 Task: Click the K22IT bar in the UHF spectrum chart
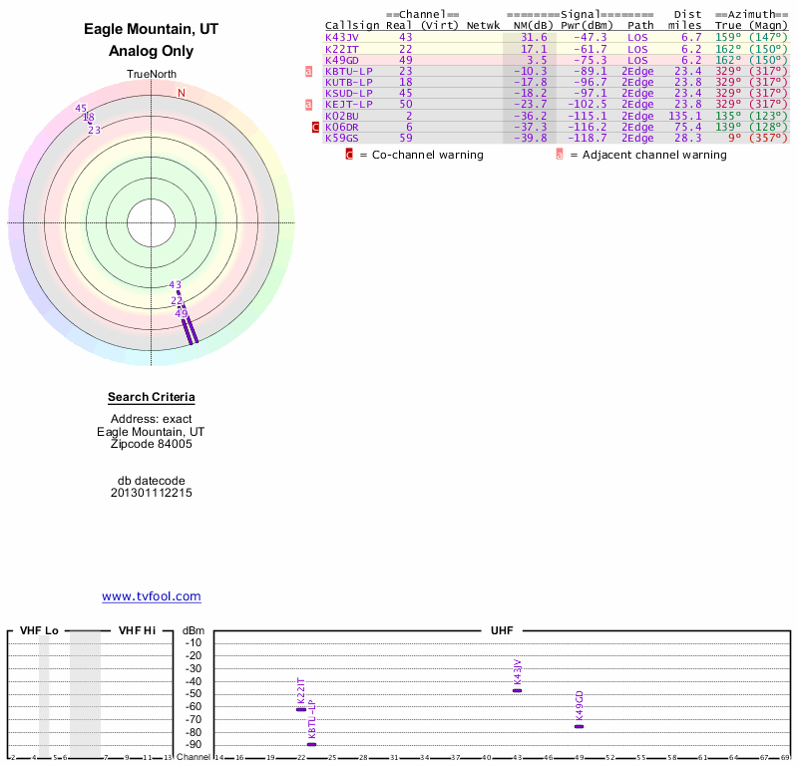pos(301,709)
